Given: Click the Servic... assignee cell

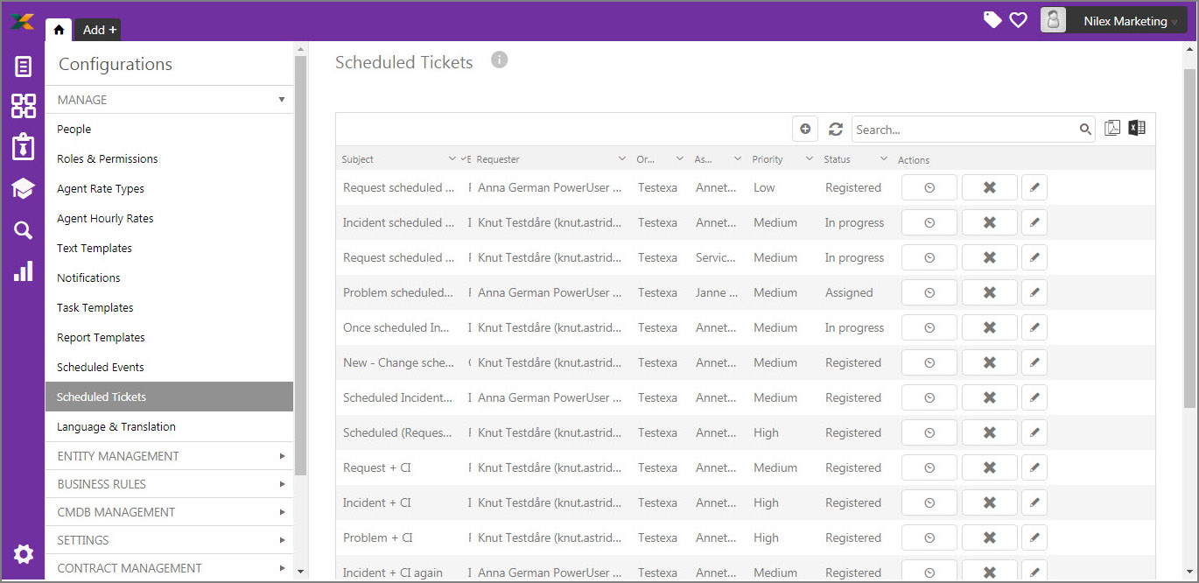Looking at the screenshot, I should [717, 257].
